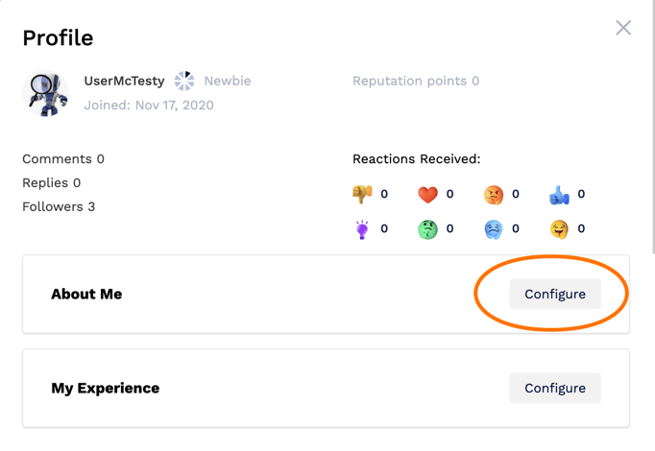Click the Replies 0 count
The image size is (655, 451).
pos(51,182)
